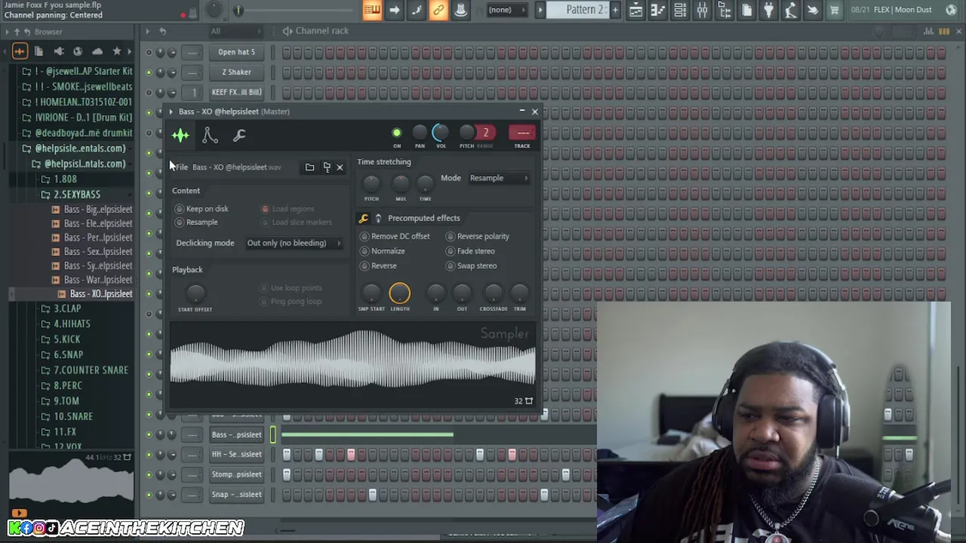Click the orange LENGTH knob
The image size is (966, 543).
click(400, 293)
